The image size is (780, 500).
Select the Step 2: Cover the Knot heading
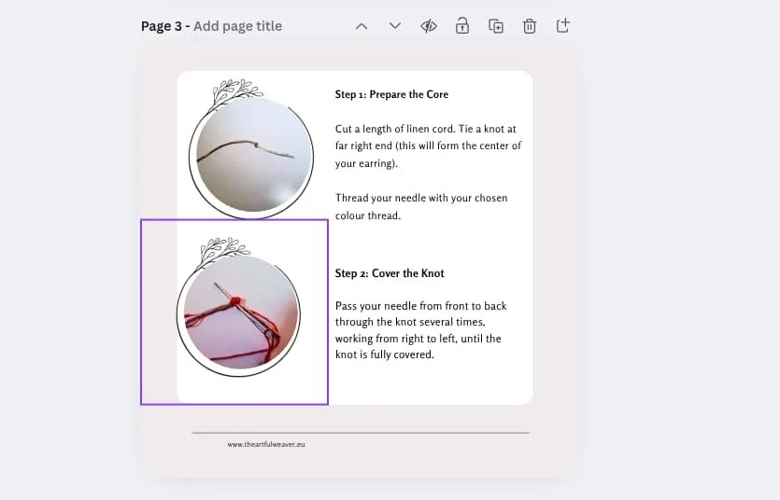(x=390, y=273)
